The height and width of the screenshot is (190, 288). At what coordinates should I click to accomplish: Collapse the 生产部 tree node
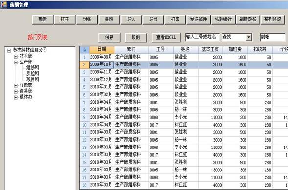pyautogui.click(x=16, y=63)
